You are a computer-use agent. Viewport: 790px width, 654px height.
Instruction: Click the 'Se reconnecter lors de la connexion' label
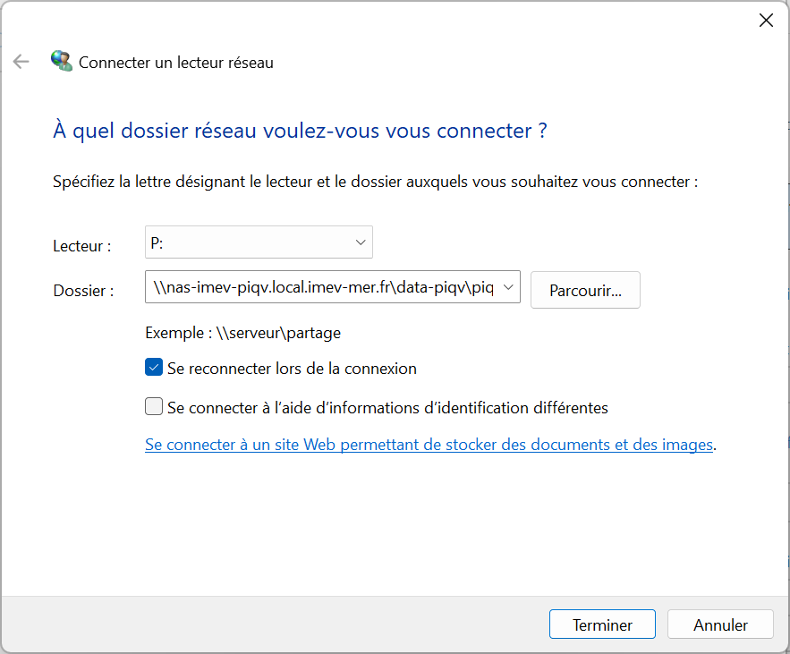[292, 369]
